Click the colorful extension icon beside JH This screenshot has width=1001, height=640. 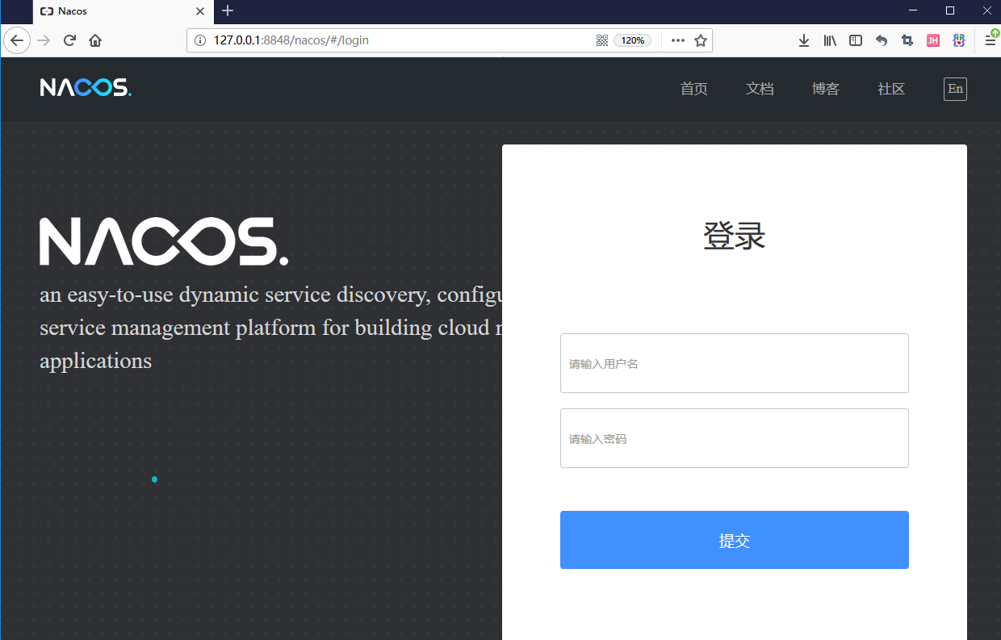959,40
